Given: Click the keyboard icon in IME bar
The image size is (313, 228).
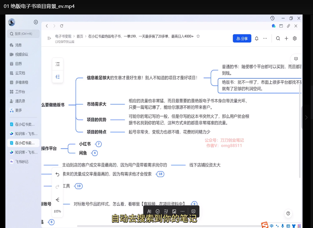Looking at the screenshot, I should click(x=288, y=226).
